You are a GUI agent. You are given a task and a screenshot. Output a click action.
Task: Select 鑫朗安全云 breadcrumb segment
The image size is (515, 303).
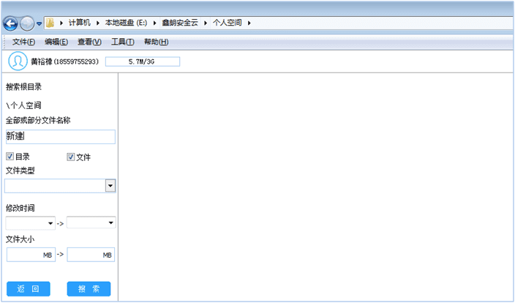(180, 23)
